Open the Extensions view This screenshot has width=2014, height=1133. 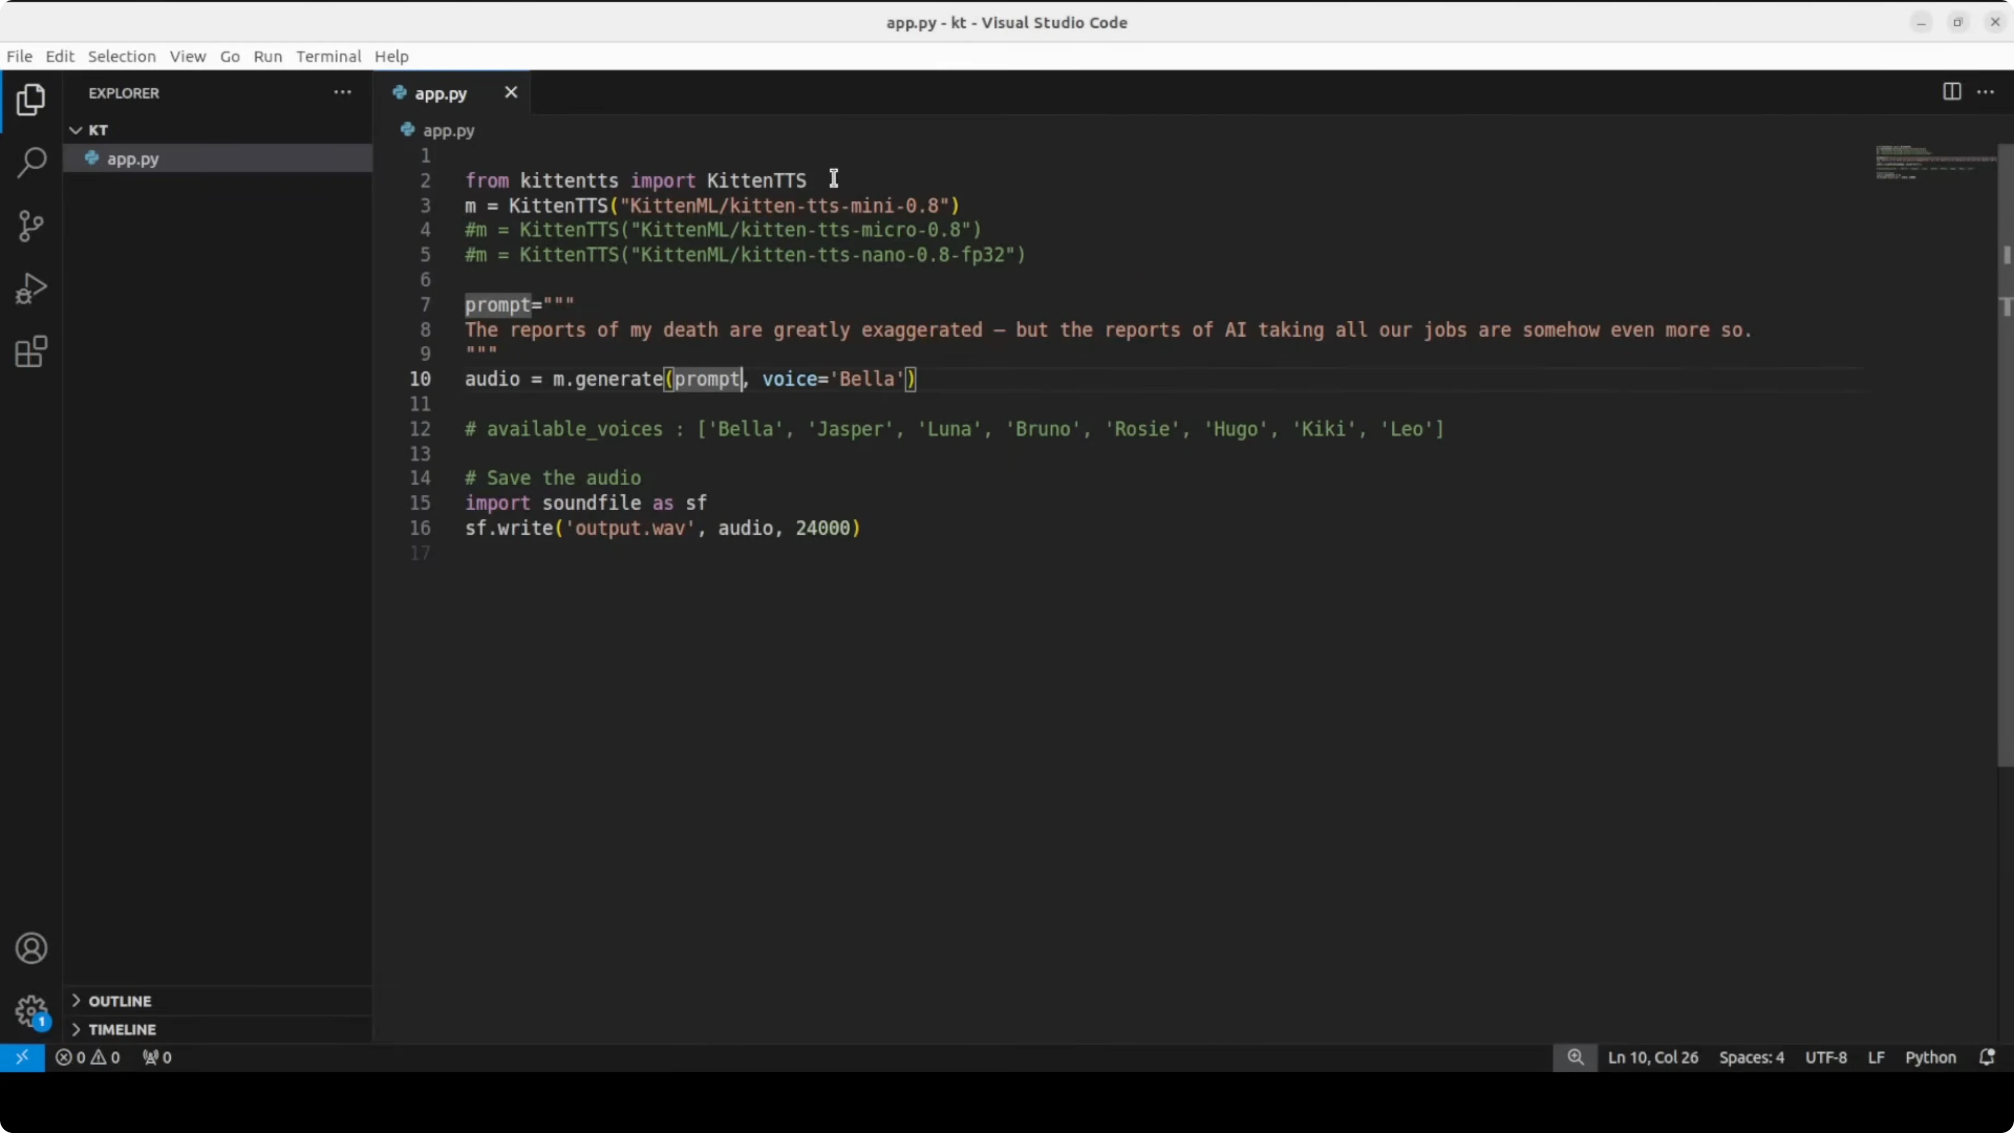tap(31, 352)
